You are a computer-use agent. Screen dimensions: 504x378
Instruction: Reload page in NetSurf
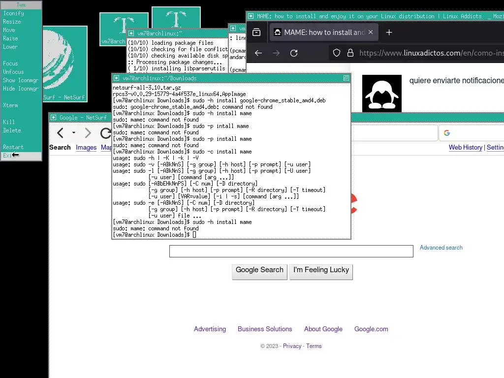pos(105,133)
